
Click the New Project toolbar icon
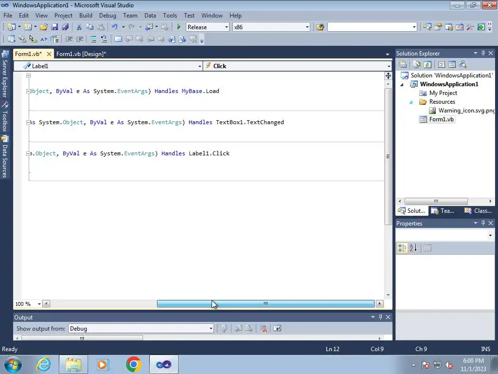12,27
